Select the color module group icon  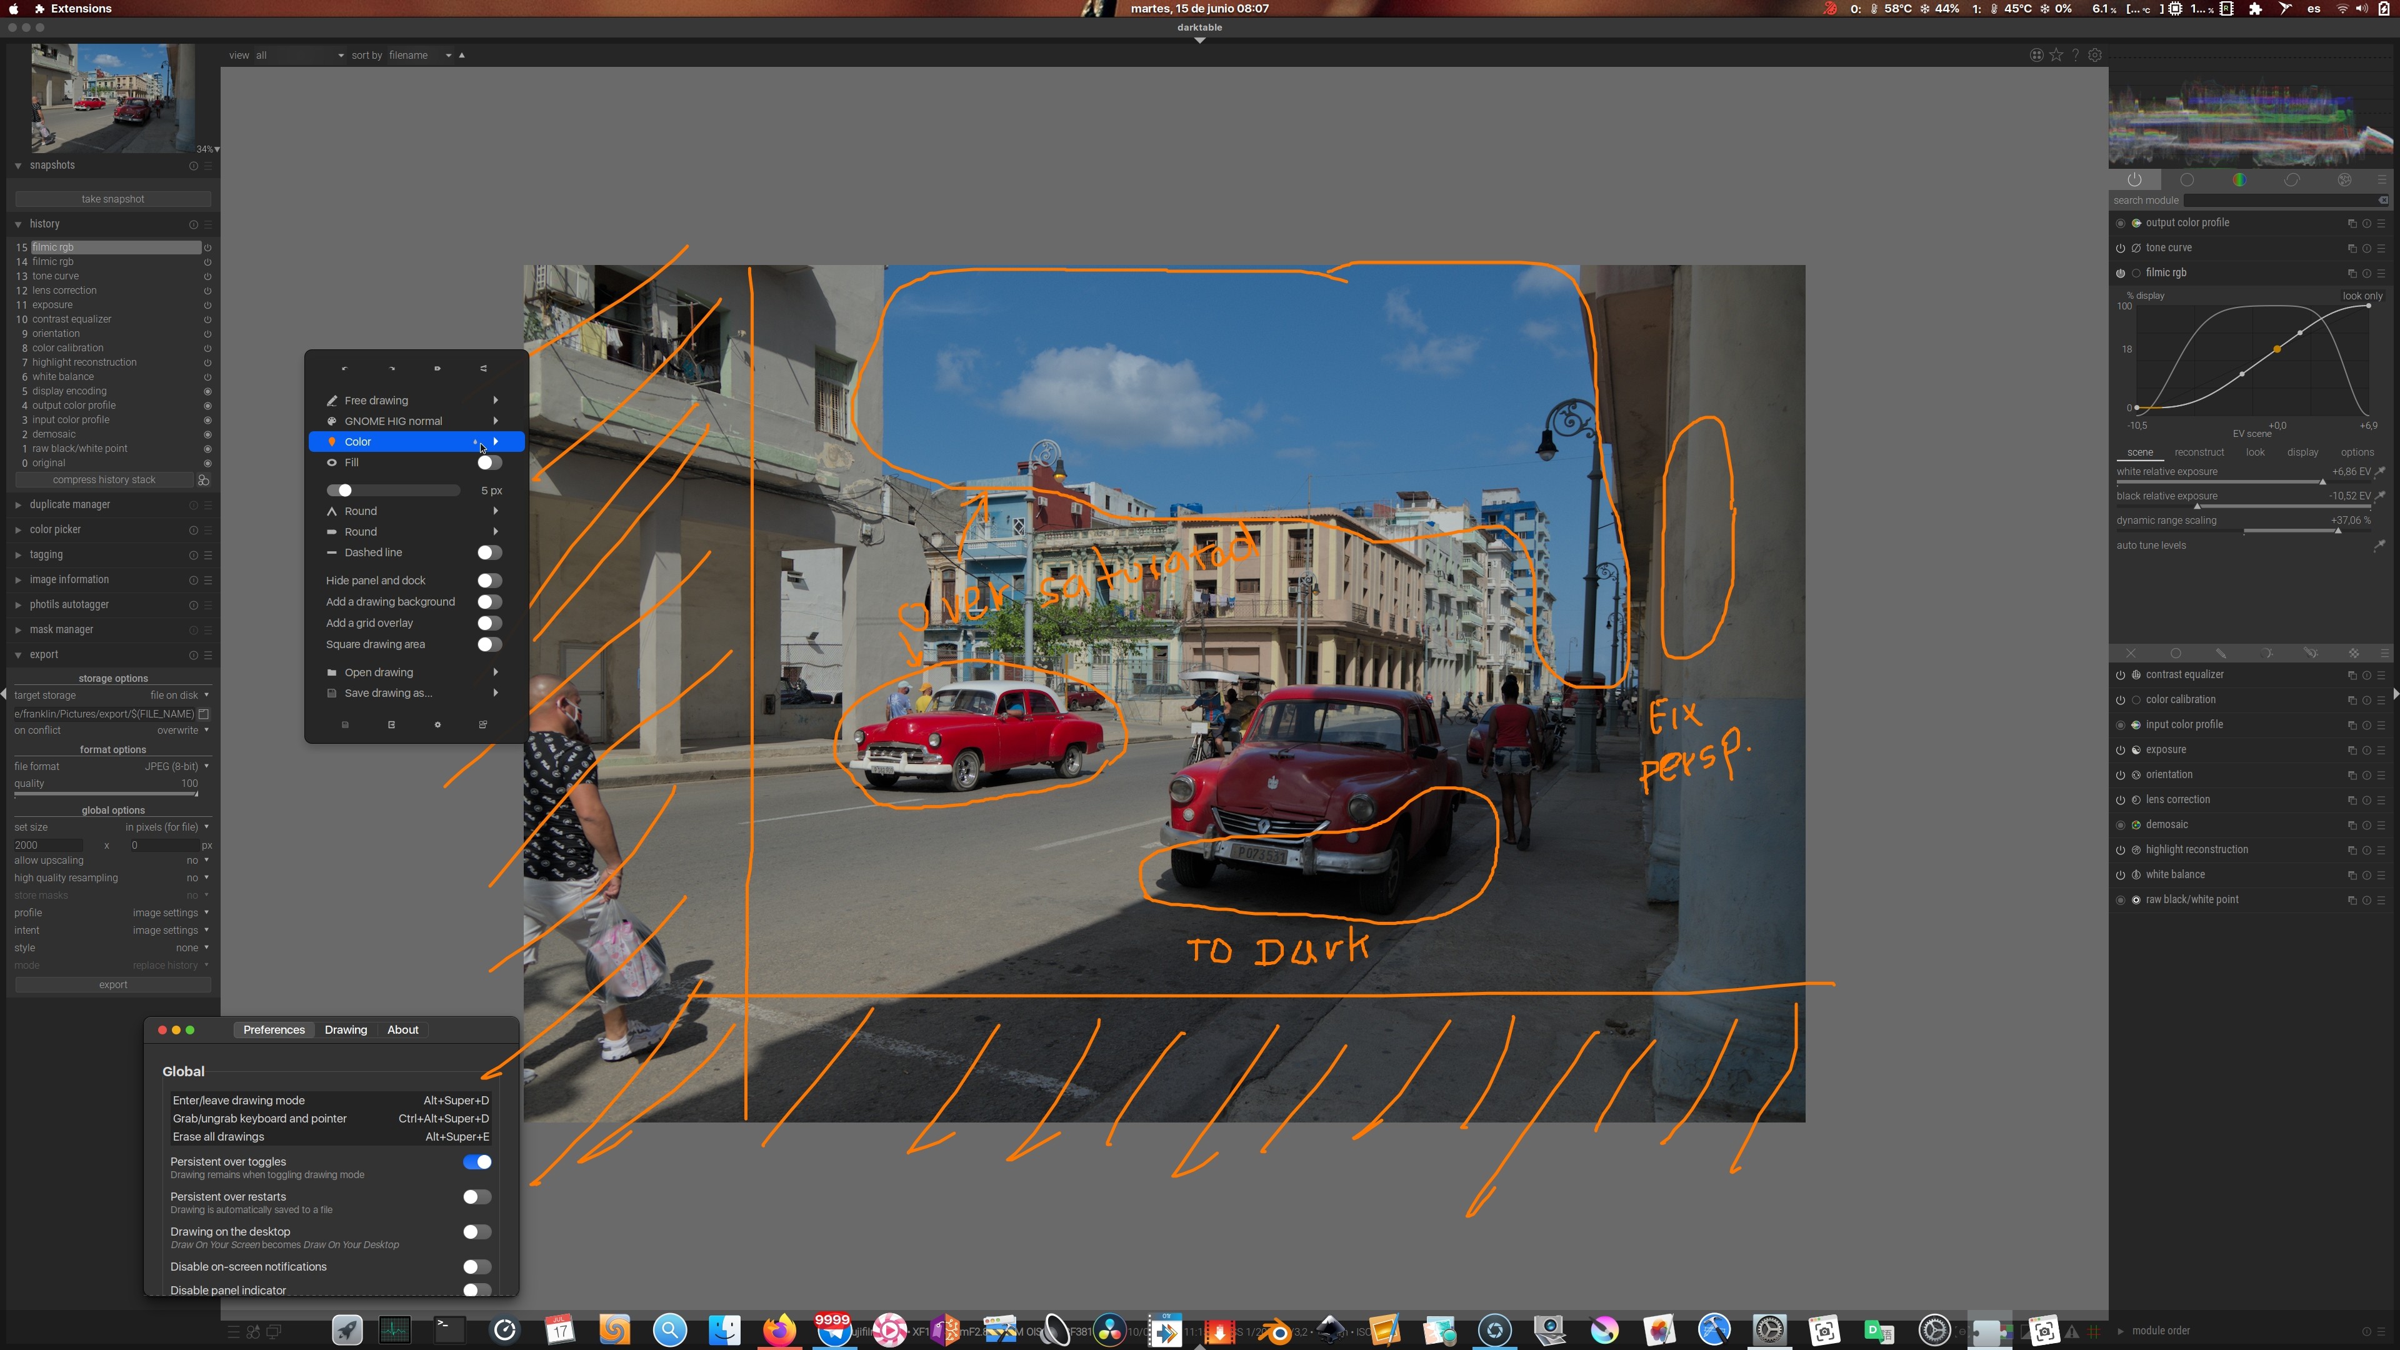[x=2239, y=180]
